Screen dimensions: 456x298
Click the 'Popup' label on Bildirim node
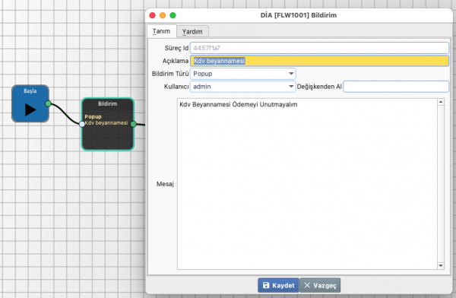pos(93,116)
